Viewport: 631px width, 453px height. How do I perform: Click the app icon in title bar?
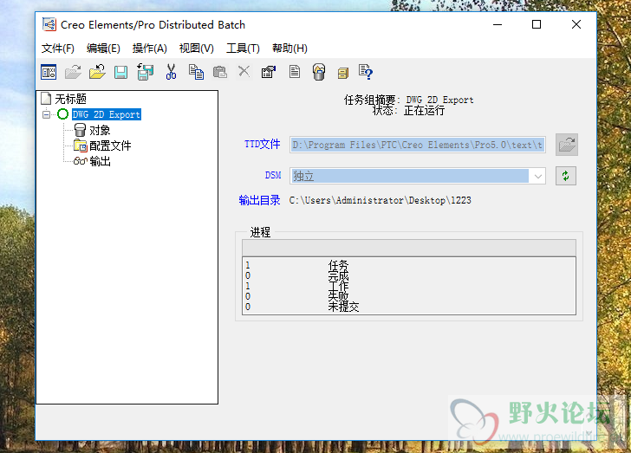point(49,24)
